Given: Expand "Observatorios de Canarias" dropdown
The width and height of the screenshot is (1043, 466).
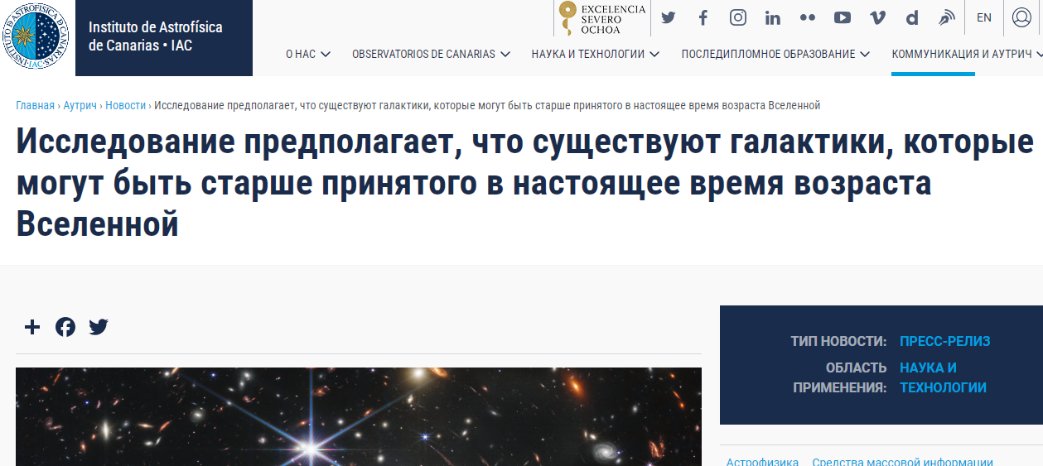Looking at the screenshot, I should tap(430, 54).
